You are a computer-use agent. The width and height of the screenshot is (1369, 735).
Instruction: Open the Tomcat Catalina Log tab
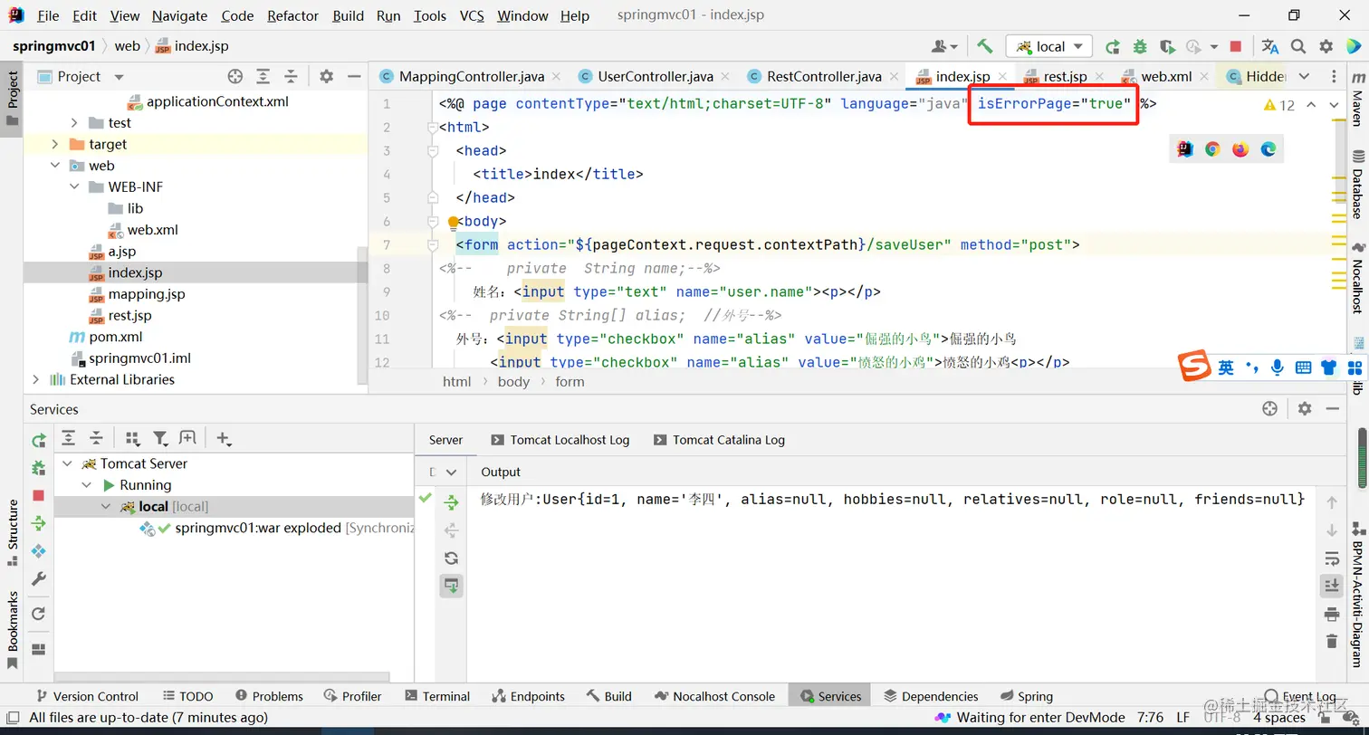click(x=719, y=440)
